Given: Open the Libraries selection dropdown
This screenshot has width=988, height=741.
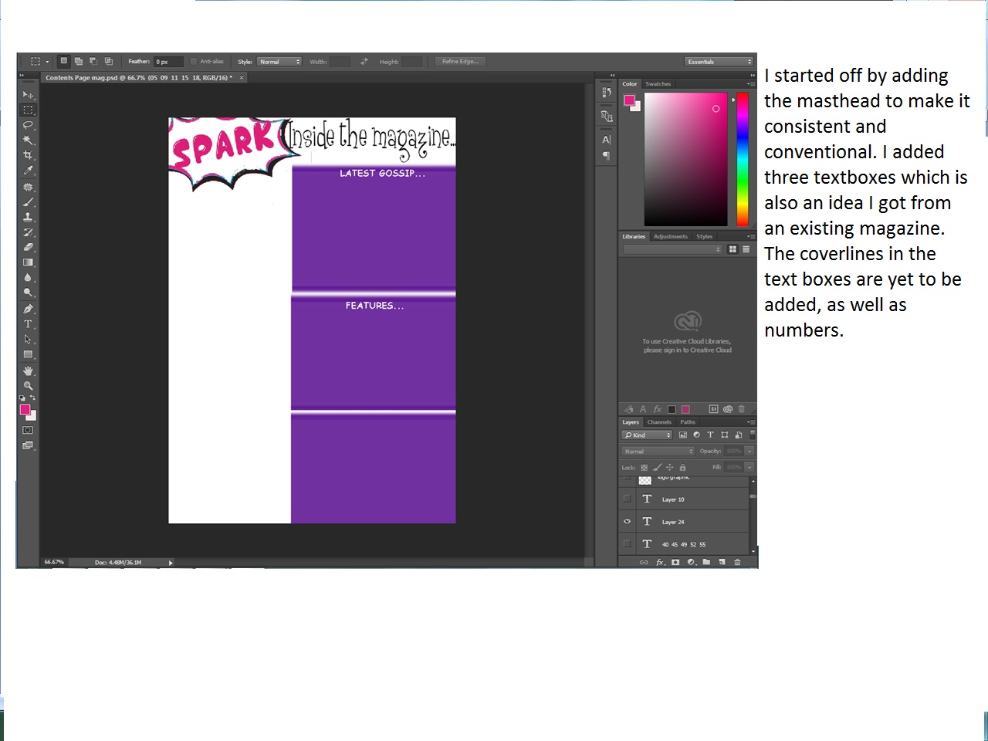Looking at the screenshot, I should click(x=673, y=249).
